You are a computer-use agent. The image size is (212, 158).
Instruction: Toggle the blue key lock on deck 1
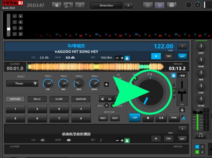pyautogui.click(x=127, y=58)
